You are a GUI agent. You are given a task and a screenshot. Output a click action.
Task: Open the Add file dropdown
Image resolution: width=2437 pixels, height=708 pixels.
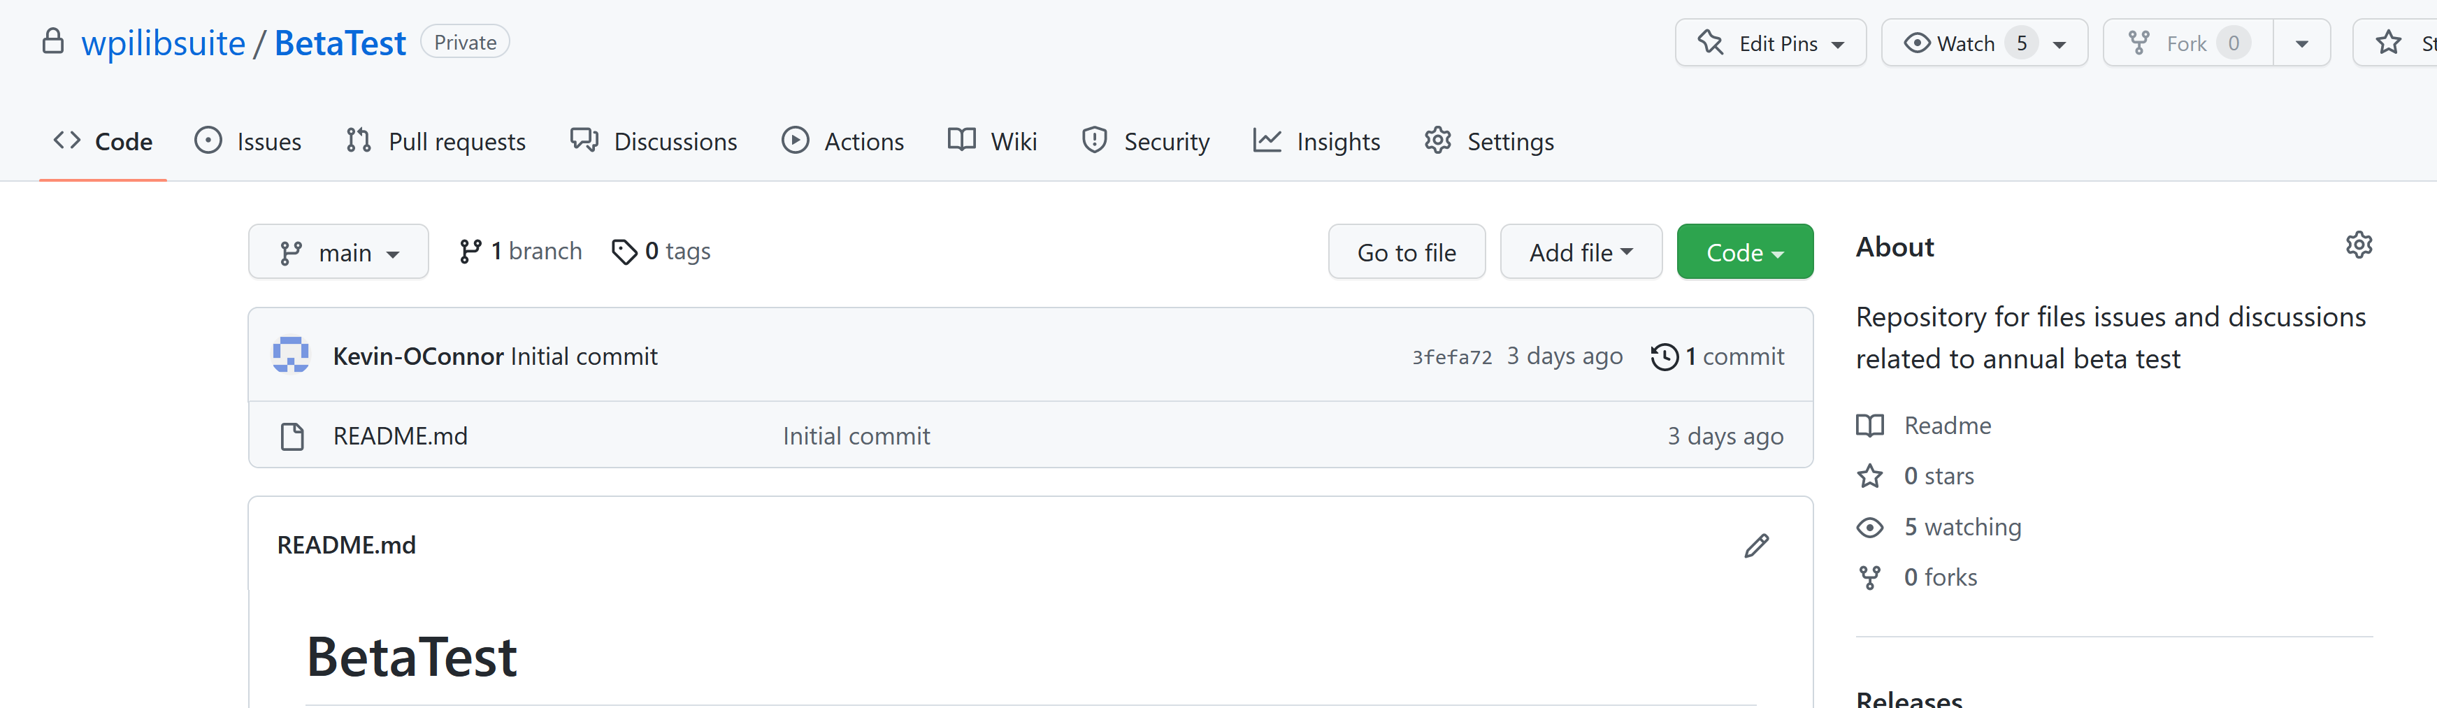[1581, 252]
